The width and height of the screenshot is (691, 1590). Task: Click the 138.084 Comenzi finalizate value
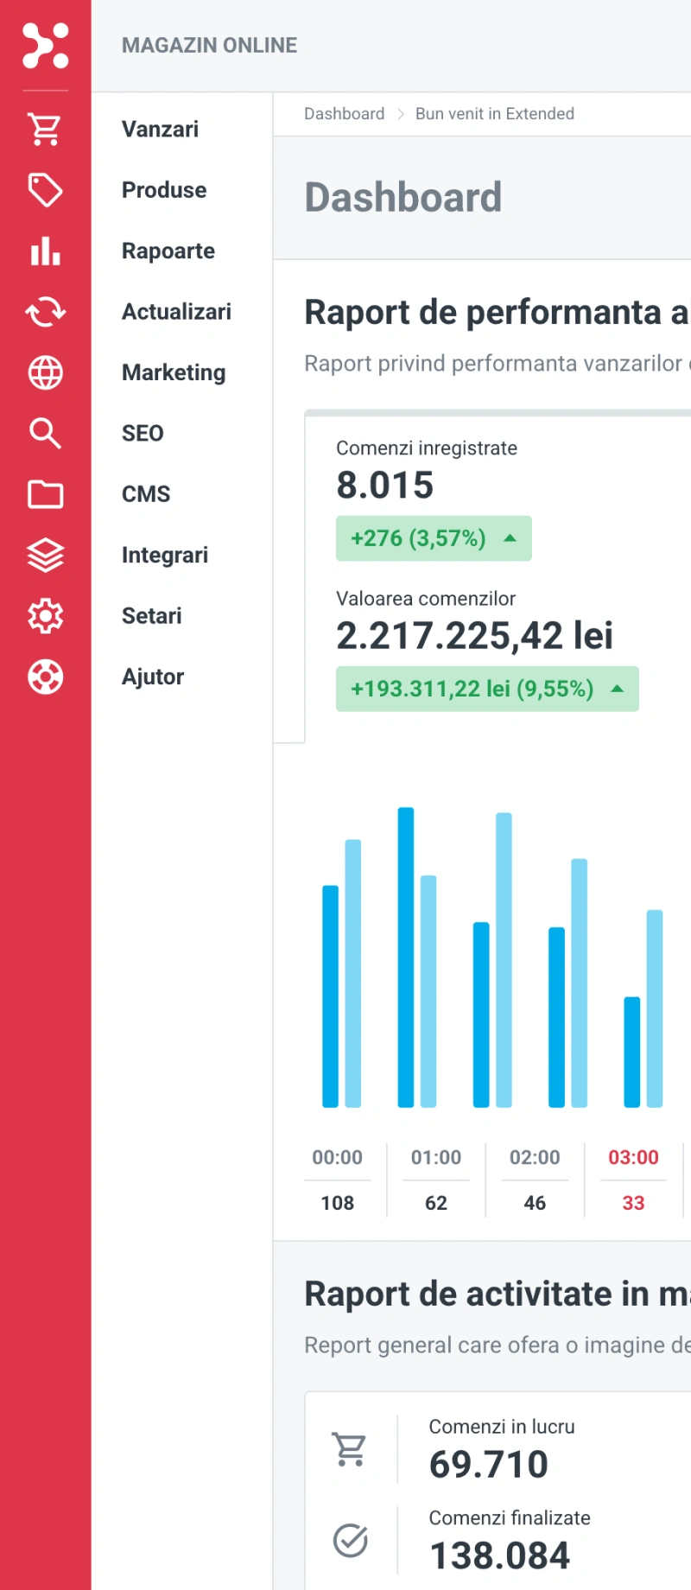(x=500, y=1556)
